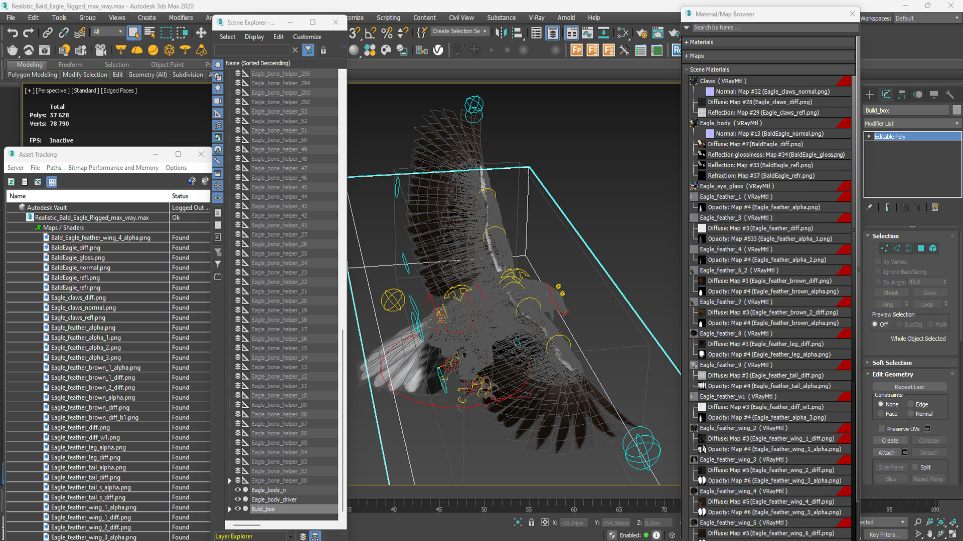Viewport: 963px width, 541px height.
Task: Click the orange Fp toolbar icon
Action: 577,50
